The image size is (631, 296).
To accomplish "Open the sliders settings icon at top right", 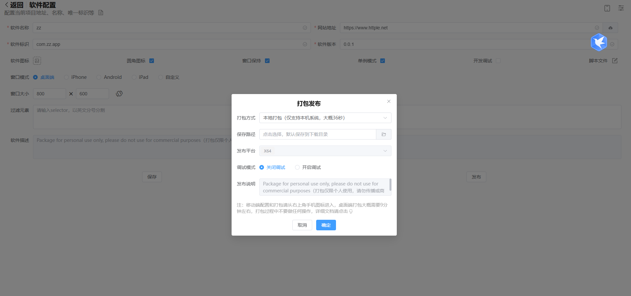I will 621,8.
